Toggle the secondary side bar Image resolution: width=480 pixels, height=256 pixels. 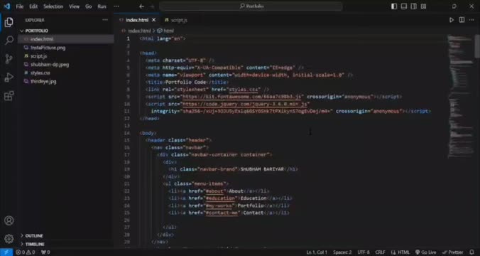(413, 6)
